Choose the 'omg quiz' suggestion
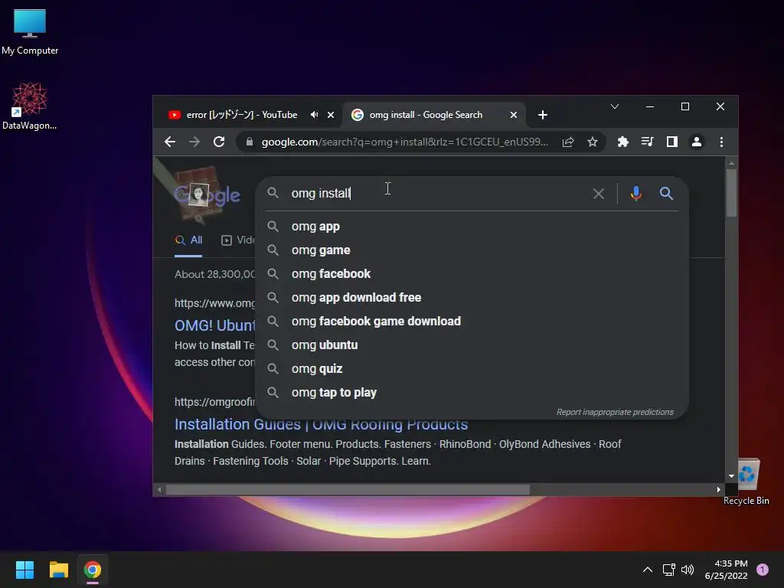The height and width of the screenshot is (588, 784). (472, 369)
